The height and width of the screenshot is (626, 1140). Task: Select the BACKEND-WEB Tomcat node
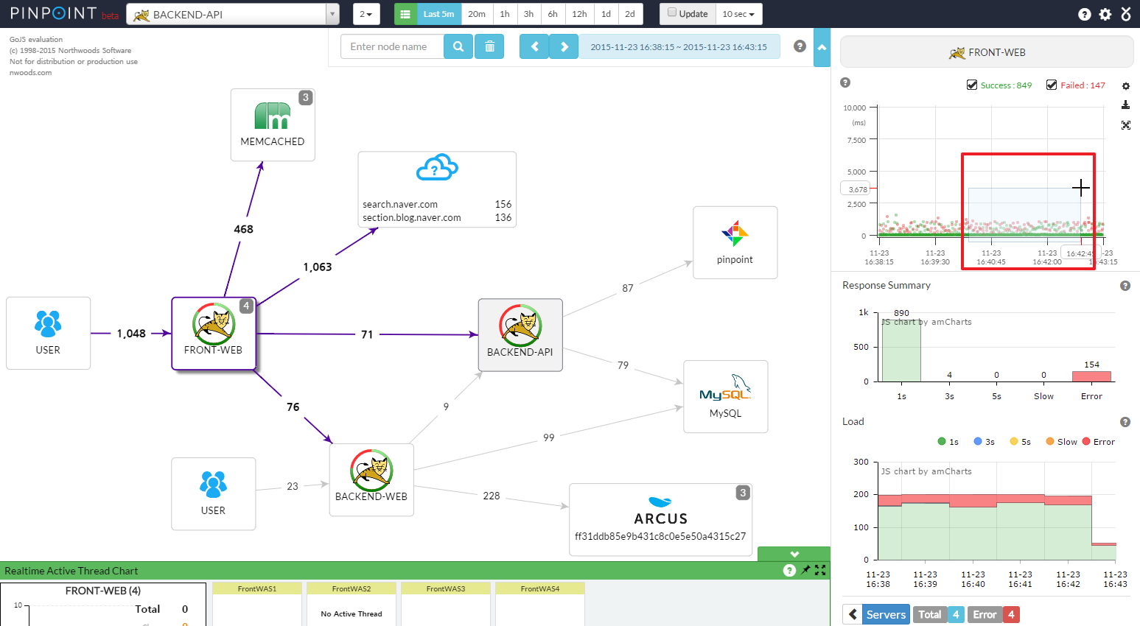point(371,479)
